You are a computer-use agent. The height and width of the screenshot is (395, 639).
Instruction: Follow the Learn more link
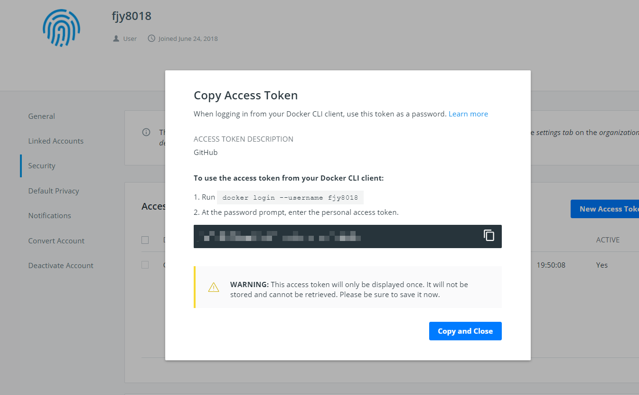(468, 114)
